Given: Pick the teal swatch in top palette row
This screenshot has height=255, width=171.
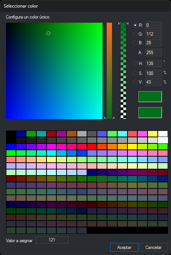Looking at the screenshot, I should [x=41, y=134].
